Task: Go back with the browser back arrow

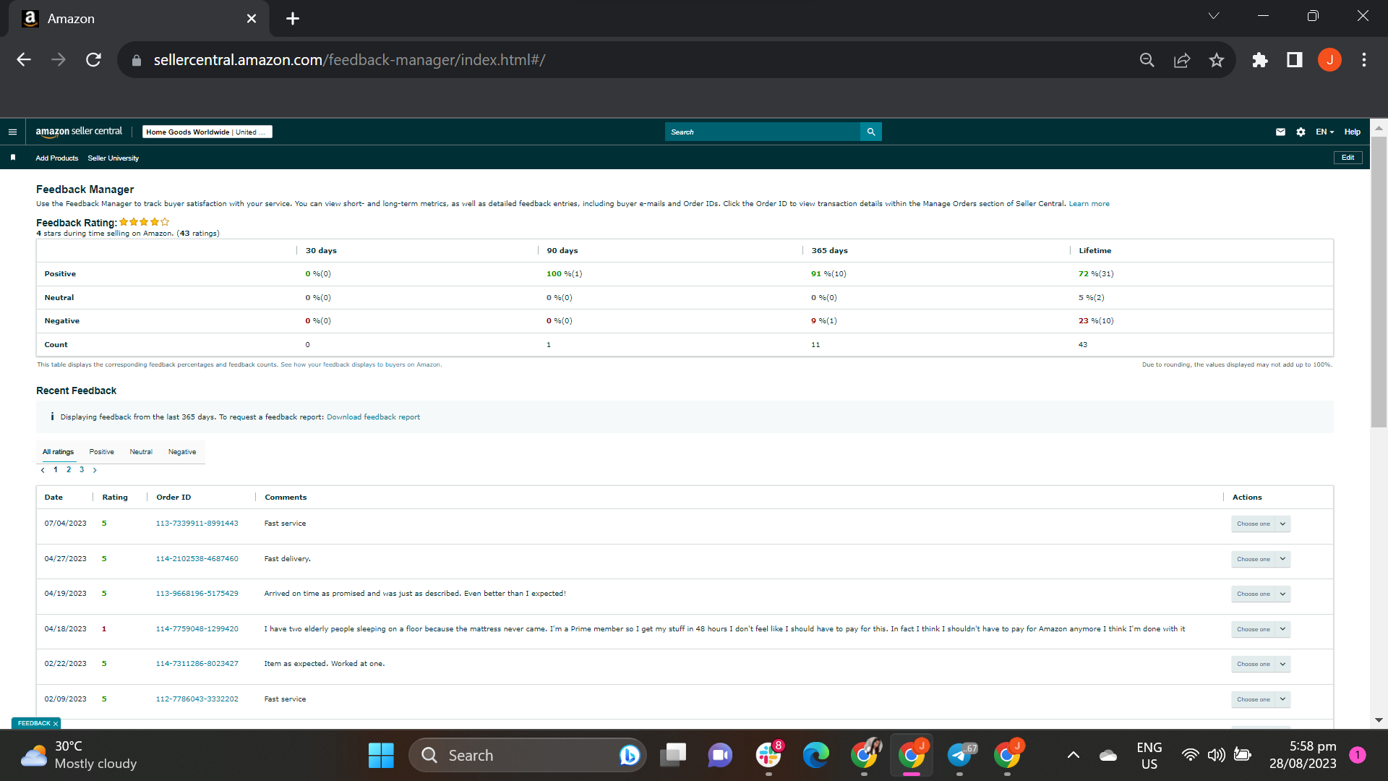Action: (24, 60)
